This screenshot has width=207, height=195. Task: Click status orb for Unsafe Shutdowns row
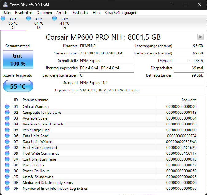[7, 177]
